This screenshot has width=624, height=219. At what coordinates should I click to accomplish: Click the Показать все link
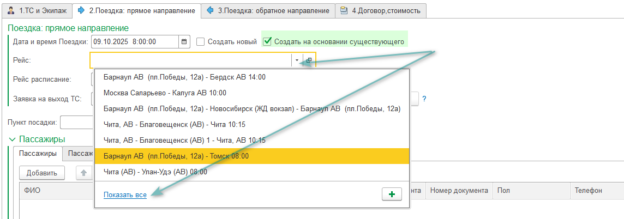point(125,194)
